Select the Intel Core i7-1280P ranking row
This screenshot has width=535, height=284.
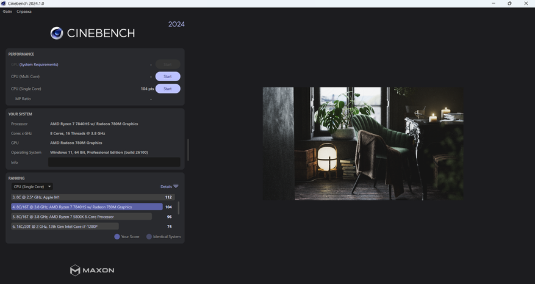pyautogui.click(x=65, y=226)
